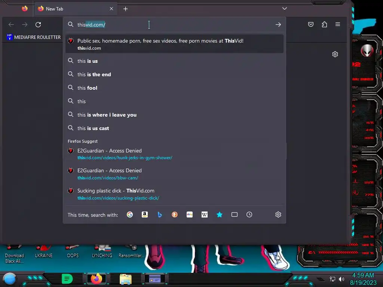Viewport: 383px width, 287px height.
Task: Open the MEDIAFIRE ROULETTER bookmark
Action: 34,37
